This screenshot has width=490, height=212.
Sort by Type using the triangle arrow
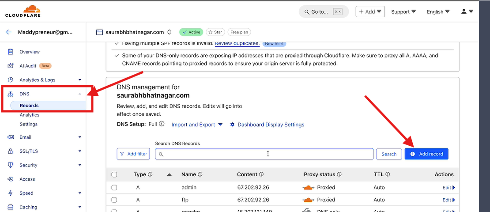pyautogui.click(x=170, y=174)
